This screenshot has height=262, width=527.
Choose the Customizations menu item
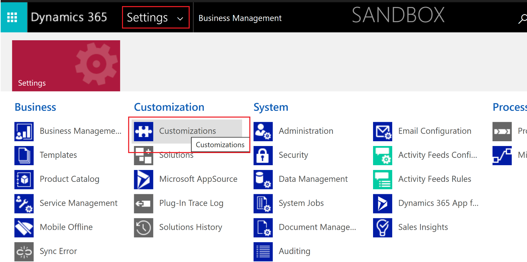tap(187, 131)
